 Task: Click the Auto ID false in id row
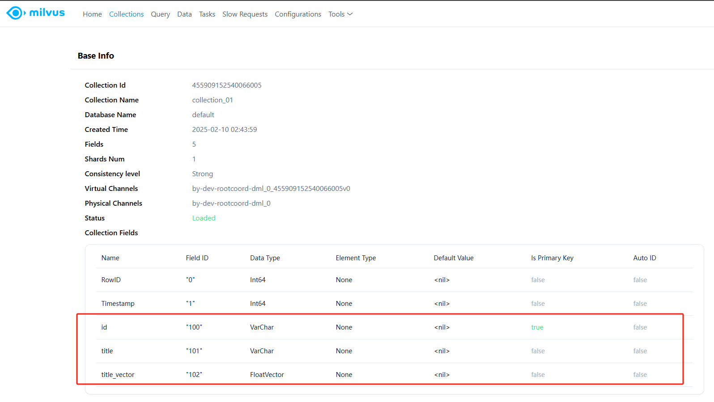640,327
